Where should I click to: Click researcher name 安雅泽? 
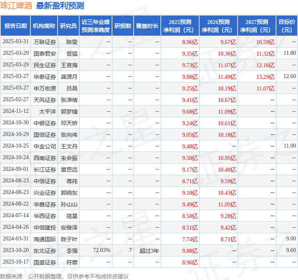69,228
